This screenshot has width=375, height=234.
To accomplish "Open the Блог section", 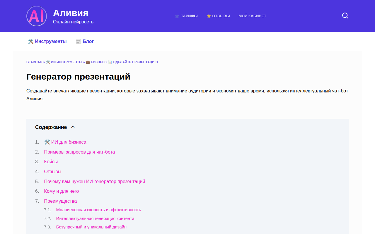I will tap(88, 41).
